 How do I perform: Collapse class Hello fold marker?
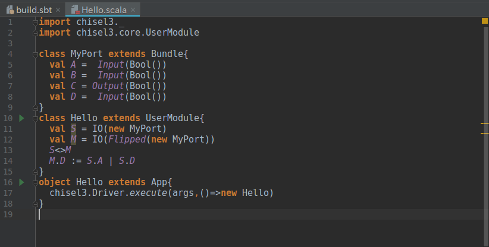[35, 119]
